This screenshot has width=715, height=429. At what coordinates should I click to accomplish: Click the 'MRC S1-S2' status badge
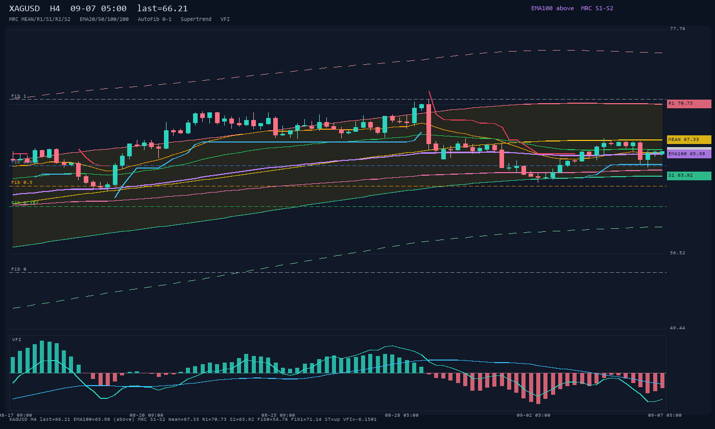[597, 8]
